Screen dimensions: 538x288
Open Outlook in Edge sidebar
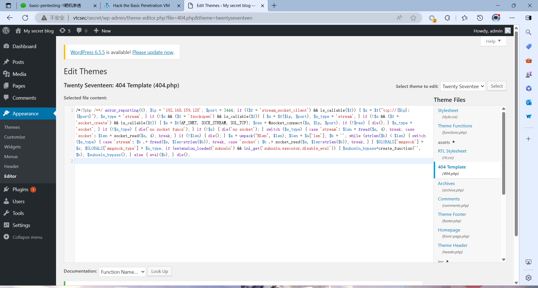pyautogui.click(x=528, y=102)
